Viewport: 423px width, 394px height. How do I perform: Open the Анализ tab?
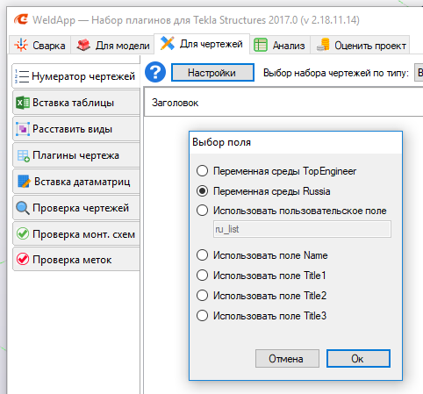280,46
